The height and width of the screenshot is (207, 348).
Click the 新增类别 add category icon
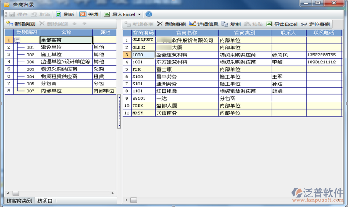click(9, 24)
